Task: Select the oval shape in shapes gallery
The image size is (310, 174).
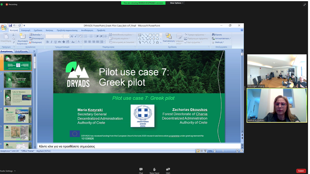Action: [x=154, y=35]
